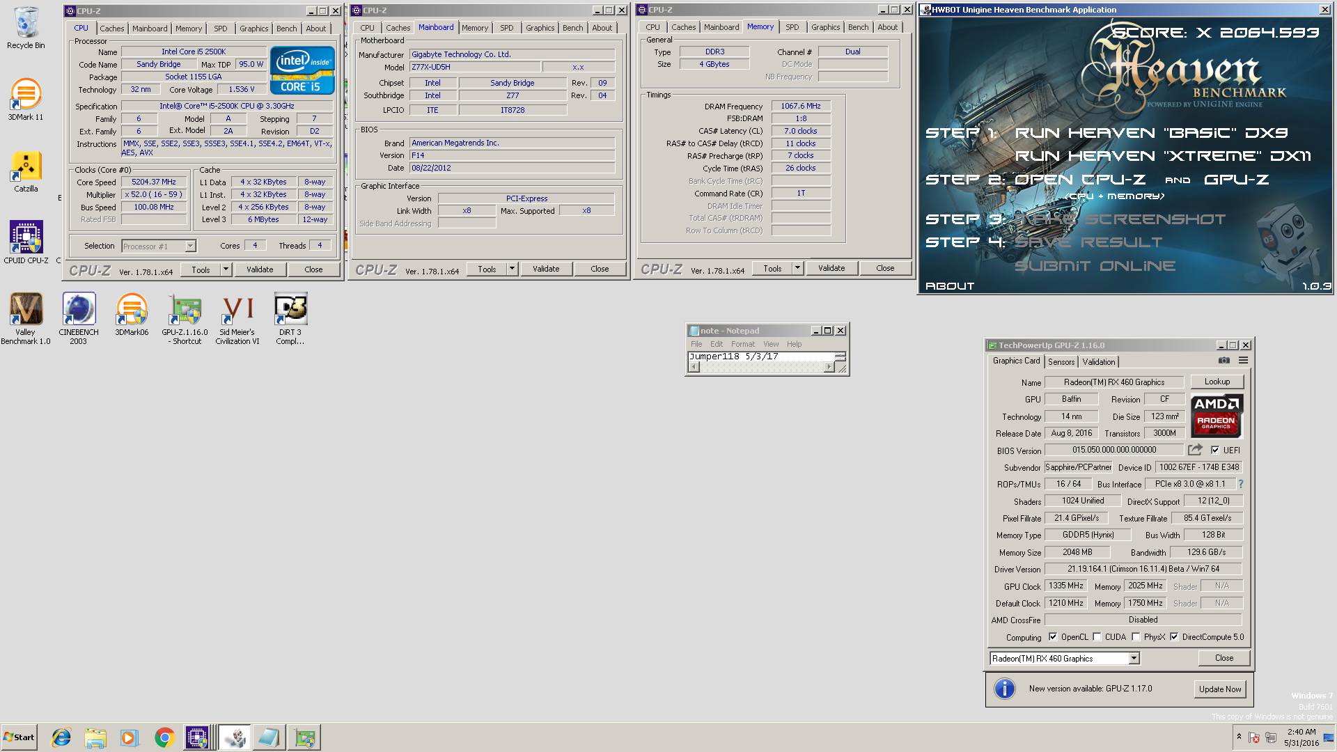The height and width of the screenshot is (752, 1337).
Task: Click the DRAM Frequency value 1067.6 MHz
Action: [x=801, y=106]
